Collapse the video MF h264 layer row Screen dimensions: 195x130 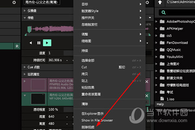pos(25,95)
